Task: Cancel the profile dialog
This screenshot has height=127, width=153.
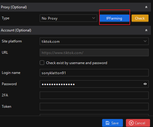Action: [138, 123]
